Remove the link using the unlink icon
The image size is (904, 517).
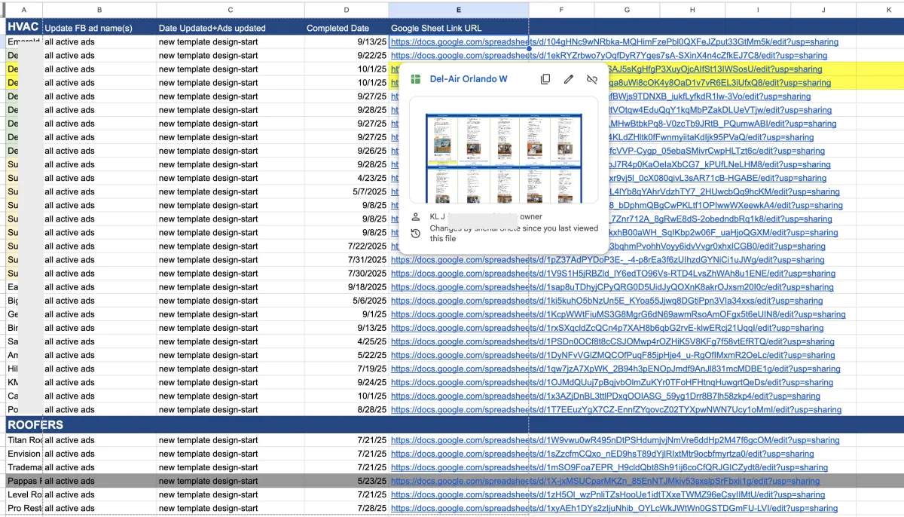[592, 79]
